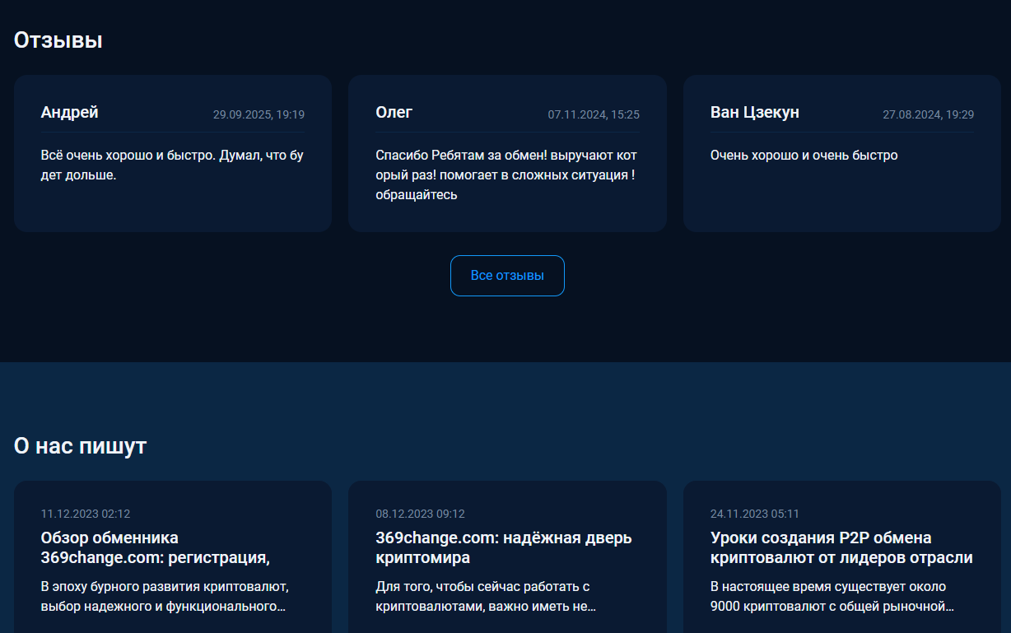Click review text "Очень хорошо и очень быстро"
Screen dimensions: 1011x633
[x=804, y=156]
